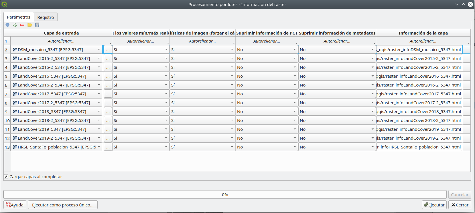Image resolution: width=475 pixels, height=213 pixels.
Task: Open row 8 min/max values Sí dropdown
Action: [x=141, y=103]
